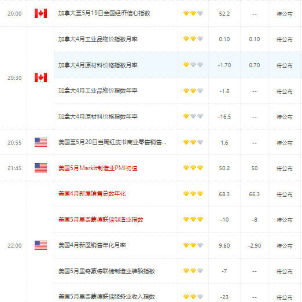Screen dimensions: 302x302
Task: Click previous value 68.3 for 新屋销售总数年化
Action: pyautogui.click(x=224, y=194)
